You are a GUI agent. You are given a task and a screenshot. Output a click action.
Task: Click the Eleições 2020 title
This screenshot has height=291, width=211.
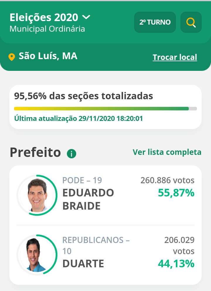(44, 18)
